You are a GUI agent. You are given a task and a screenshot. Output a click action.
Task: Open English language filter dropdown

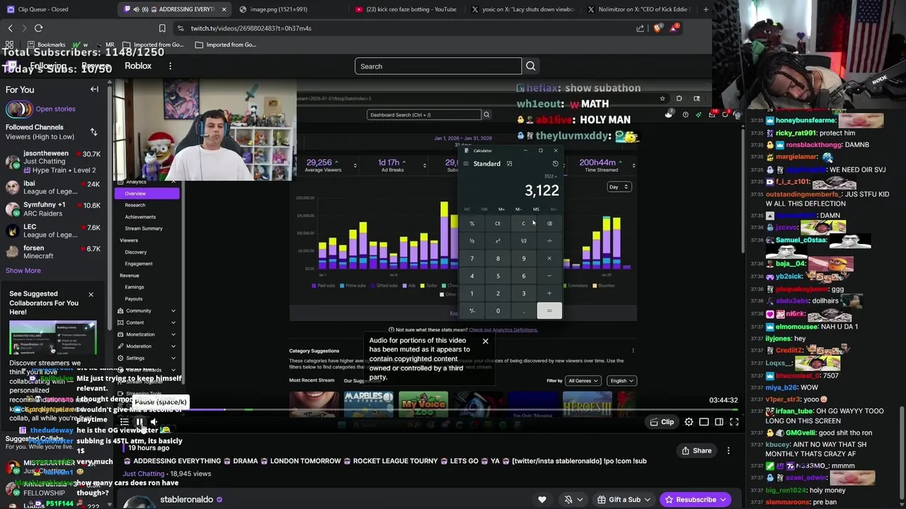(x=621, y=381)
